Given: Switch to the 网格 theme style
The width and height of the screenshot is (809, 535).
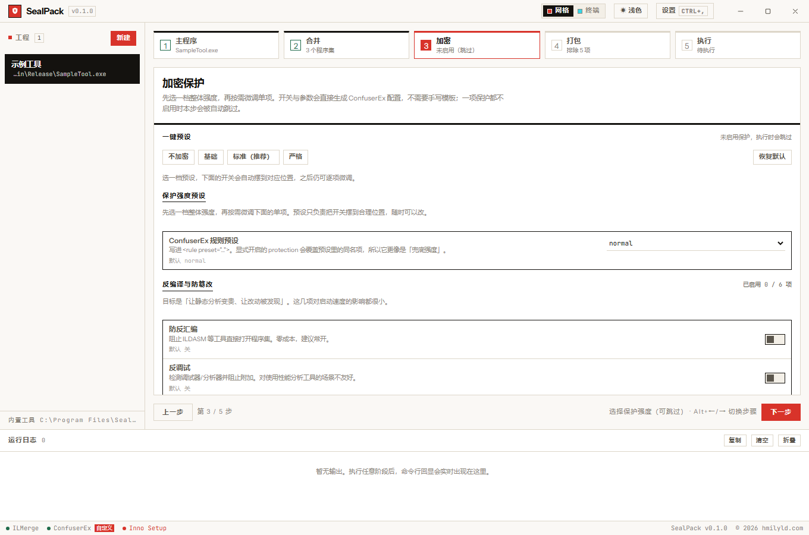Looking at the screenshot, I should coord(558,11).
